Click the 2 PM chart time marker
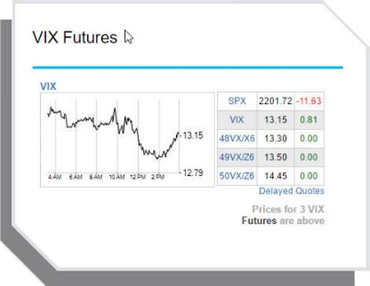370x286 pixels. coord(158,177)
